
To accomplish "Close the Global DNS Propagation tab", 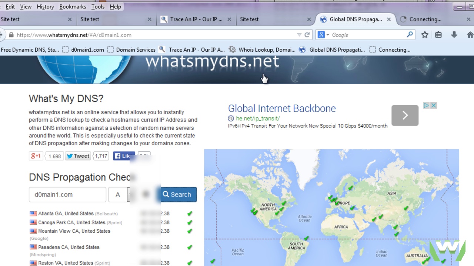I will (389, 19).
